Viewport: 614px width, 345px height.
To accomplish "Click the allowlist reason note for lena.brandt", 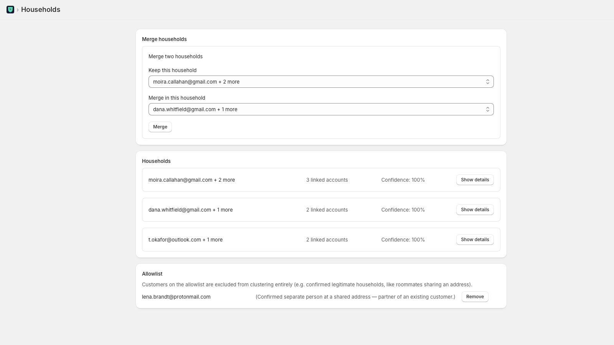I will [x=355, y=297].
